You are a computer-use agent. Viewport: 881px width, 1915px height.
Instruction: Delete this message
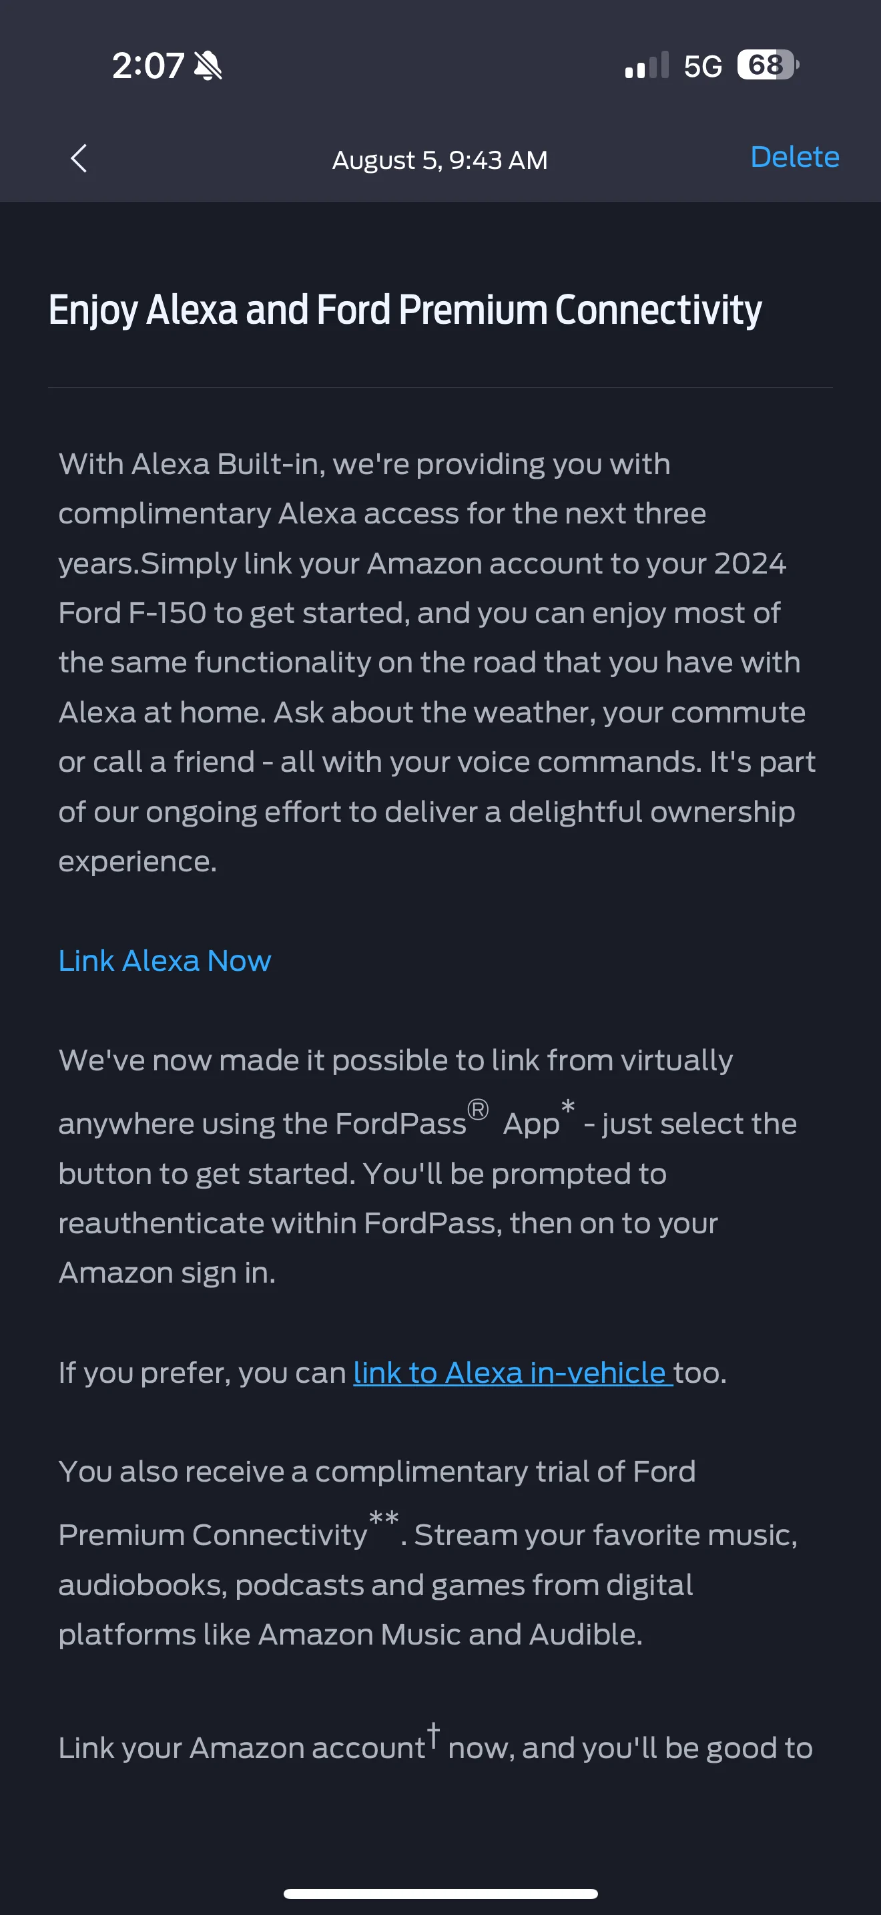click(794, 157)
